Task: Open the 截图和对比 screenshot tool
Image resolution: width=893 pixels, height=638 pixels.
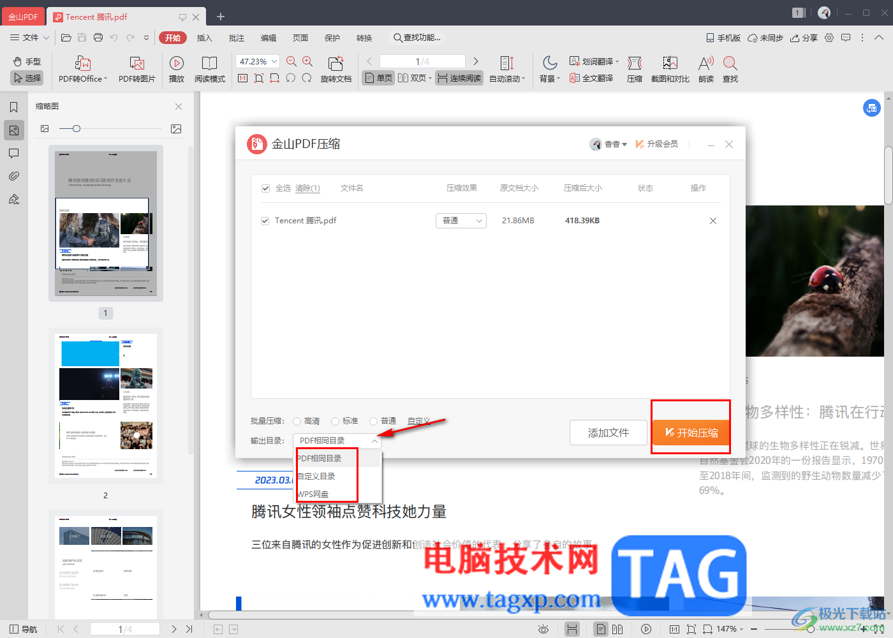Action: click(x=670, y=70)
